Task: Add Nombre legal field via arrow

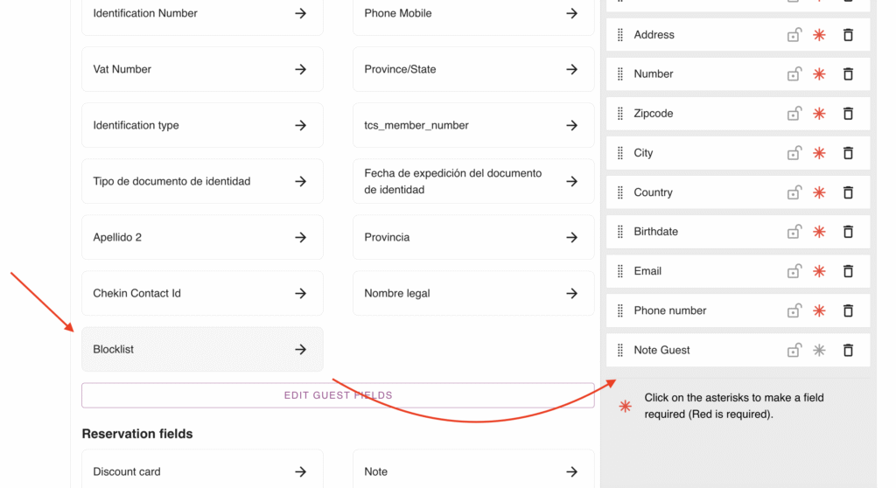Action: point(571,293)
